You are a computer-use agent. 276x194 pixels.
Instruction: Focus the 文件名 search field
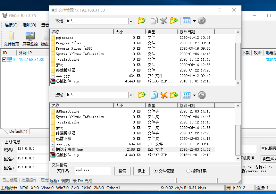93,171
